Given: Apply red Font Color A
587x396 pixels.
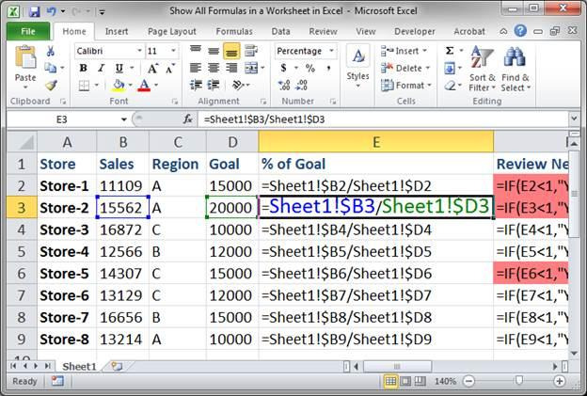Looking at the screenshot, I should pyautogui.click(x=144, y=86).
